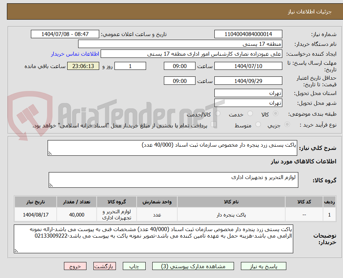The width and height of the screenshot is (343, 278).
Task: Click the چاپ button
Action: pos(134,266)
